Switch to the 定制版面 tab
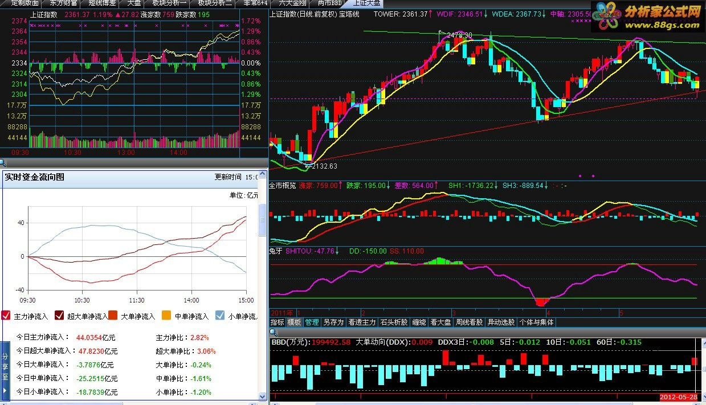Screen dimensions: 706x405 pos(25,3)
